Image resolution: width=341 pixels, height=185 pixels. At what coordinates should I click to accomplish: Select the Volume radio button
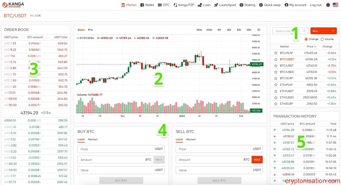tap(322, 39)
